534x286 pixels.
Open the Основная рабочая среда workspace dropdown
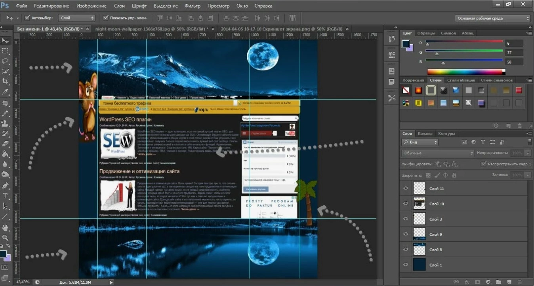(x=492, y=18)
